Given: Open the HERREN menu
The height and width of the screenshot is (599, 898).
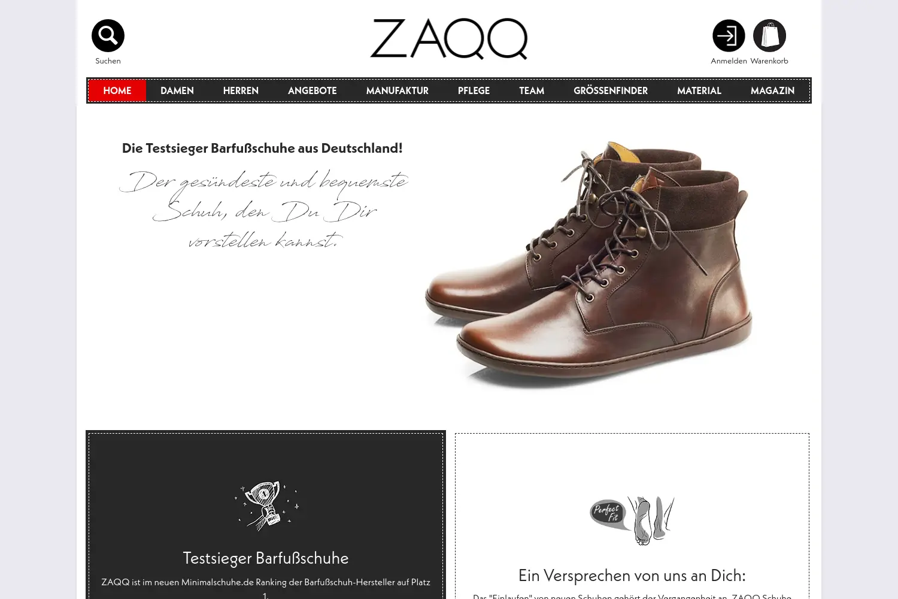Looking at the screenshot, I should point(241,90).
